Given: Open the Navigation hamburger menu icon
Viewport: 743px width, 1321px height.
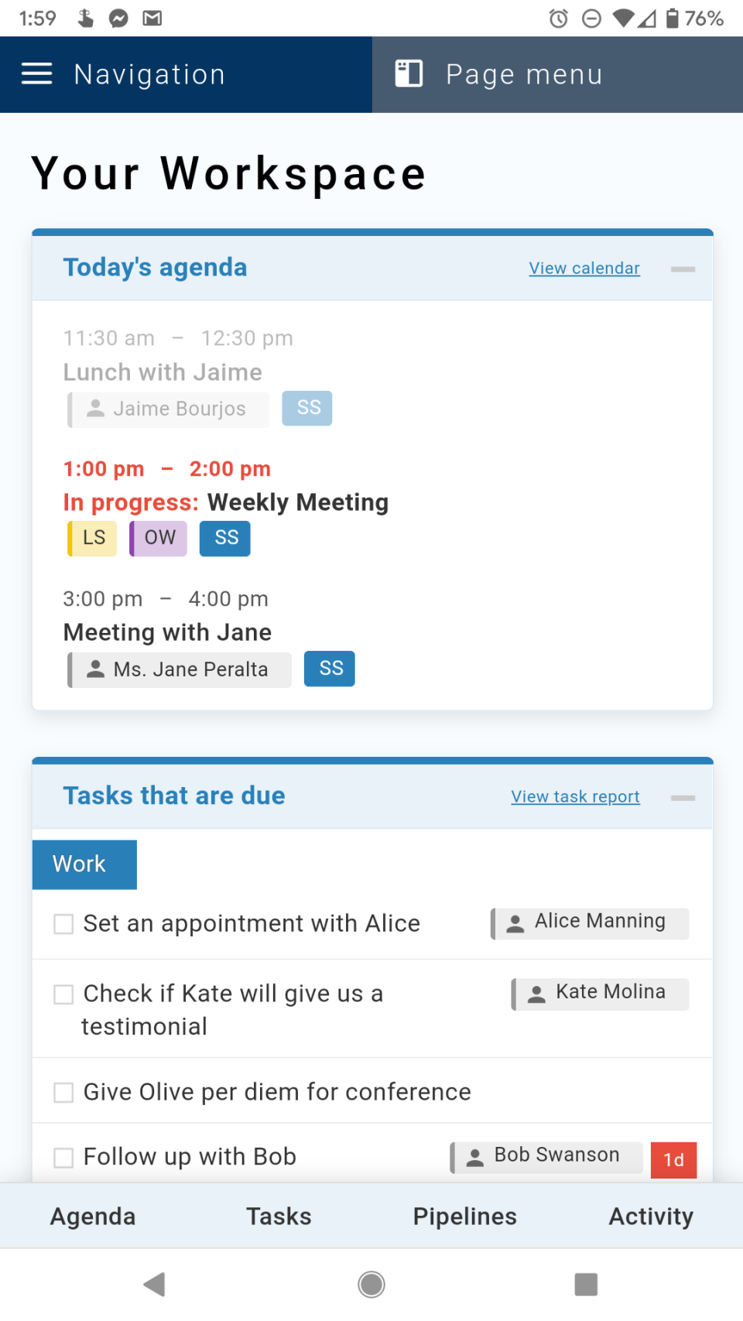Looking at the screenshot, I should (x=36, y=74).
